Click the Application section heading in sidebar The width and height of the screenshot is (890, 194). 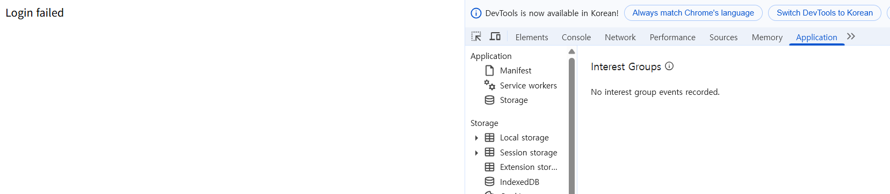point(491,56)
